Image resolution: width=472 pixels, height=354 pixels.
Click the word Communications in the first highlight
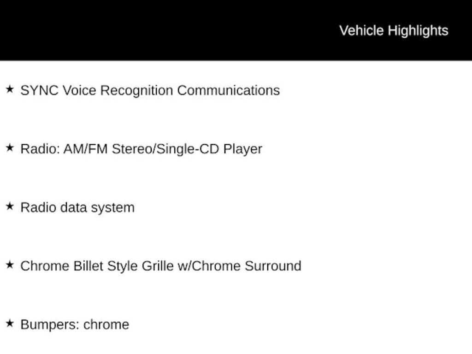point(228,90)
